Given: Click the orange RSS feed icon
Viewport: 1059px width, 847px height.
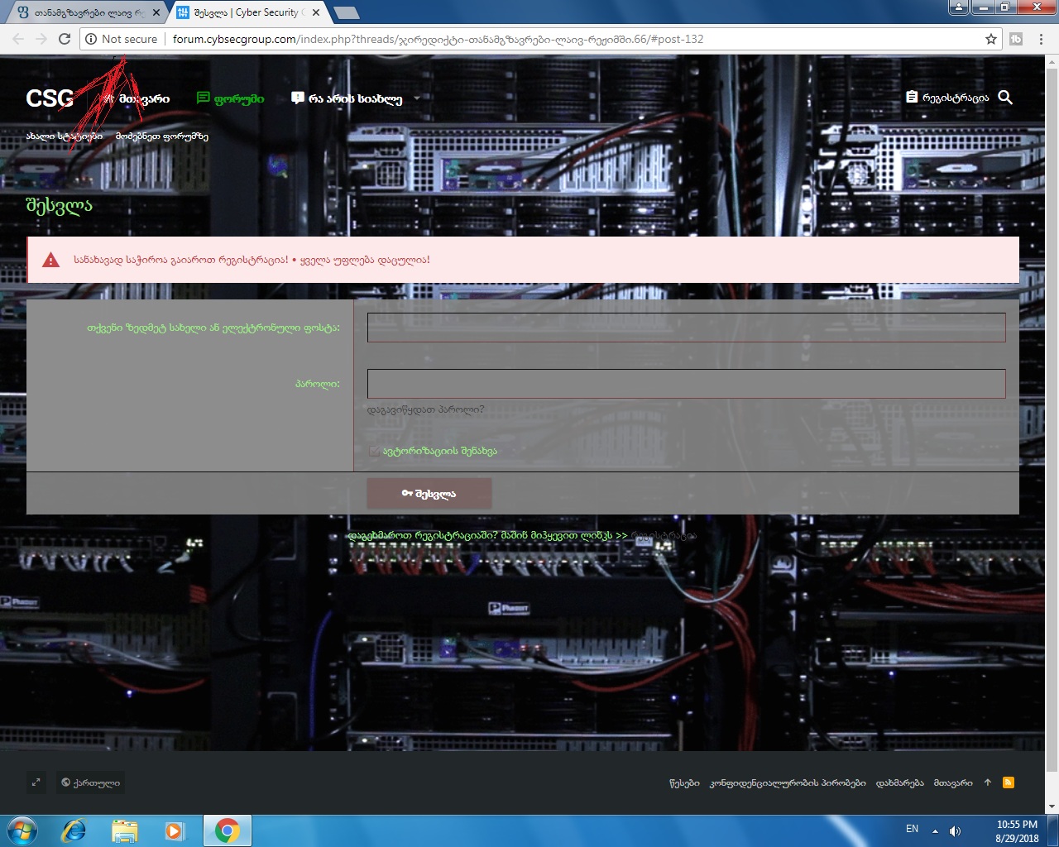Looking at the screenshot, I should pyautogui.click(x=1008, y=782).
